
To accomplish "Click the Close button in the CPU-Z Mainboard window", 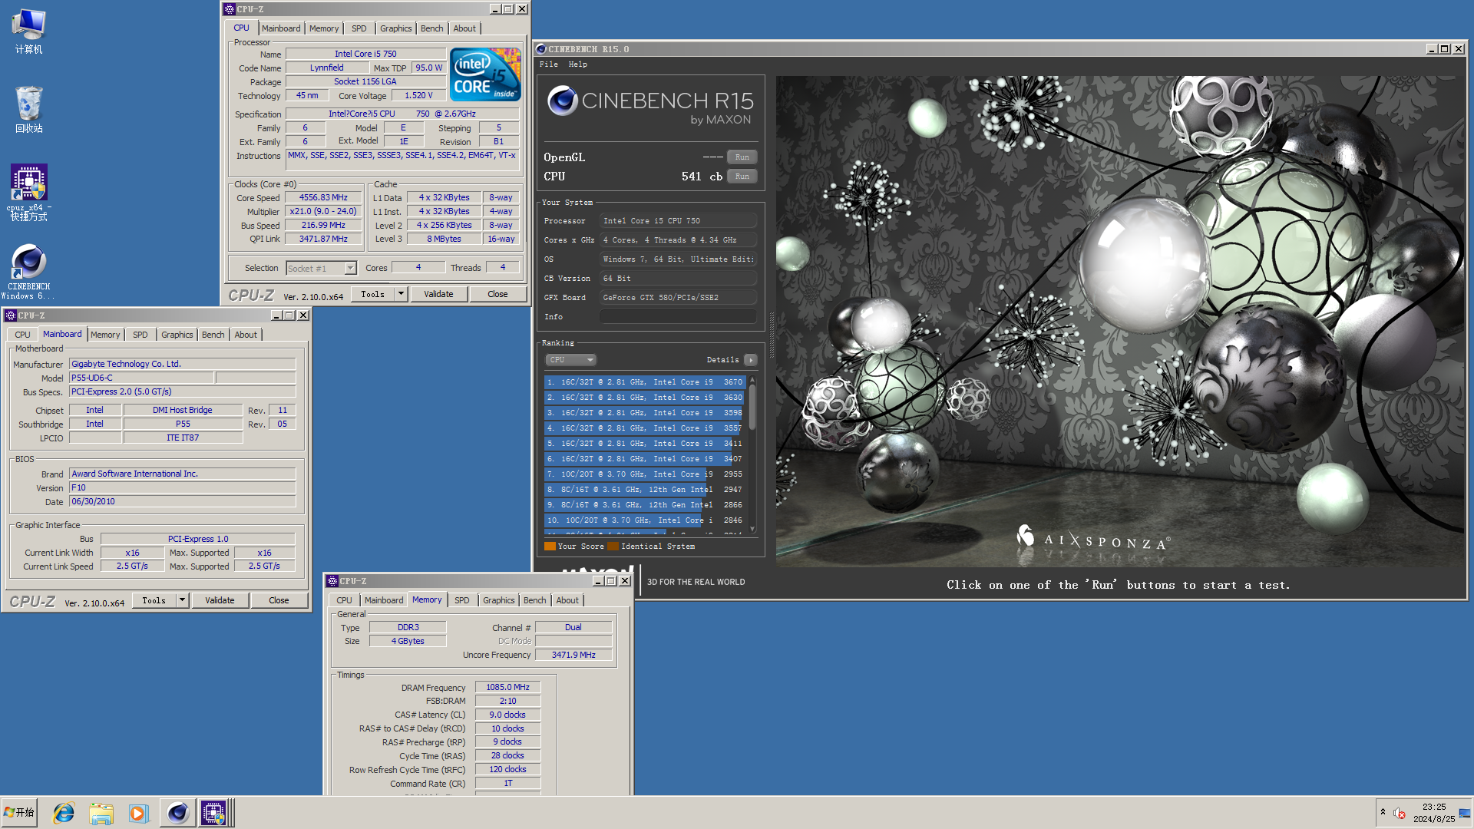I will tap(279, 600).
